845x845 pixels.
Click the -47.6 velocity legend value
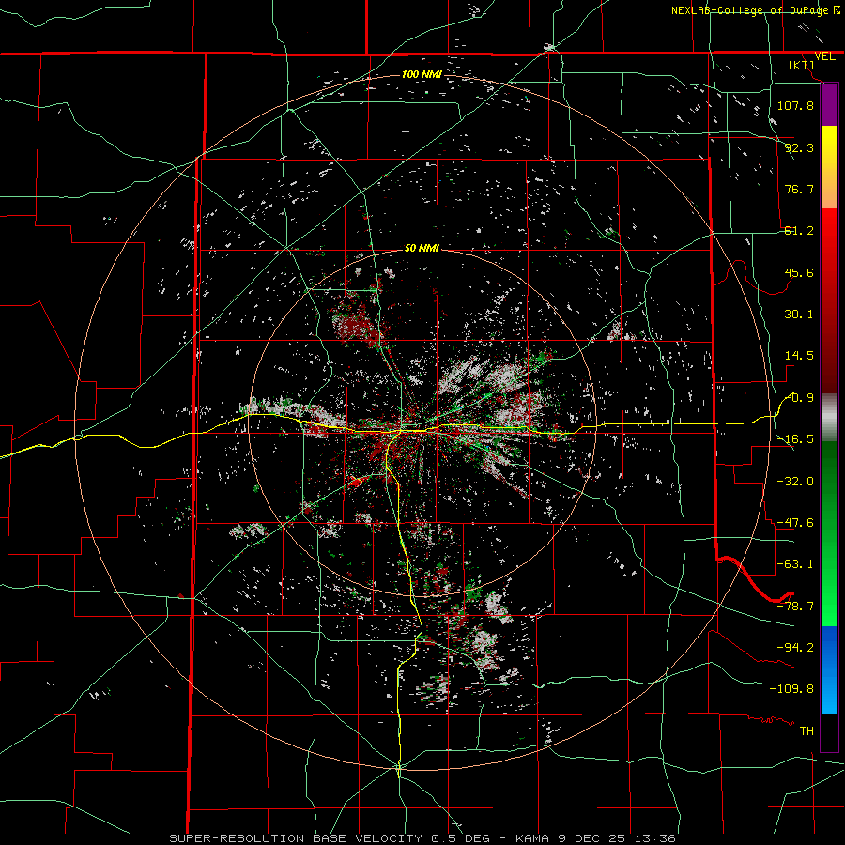coord(795,523)
